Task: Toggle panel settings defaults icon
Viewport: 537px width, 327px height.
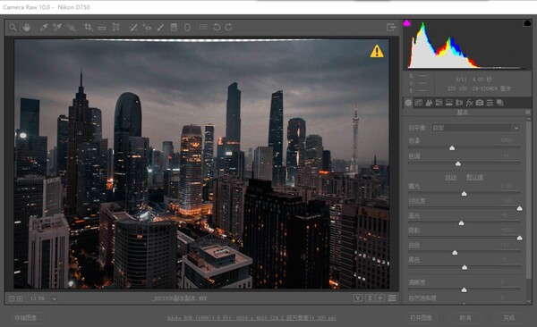Action: (x=392, y=298)
